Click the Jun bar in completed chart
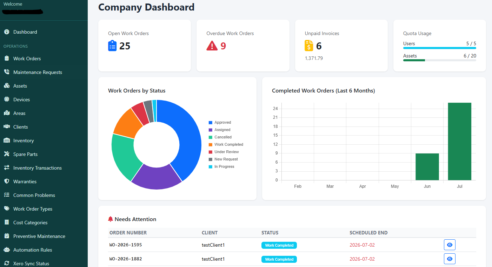 coord(427,167)
